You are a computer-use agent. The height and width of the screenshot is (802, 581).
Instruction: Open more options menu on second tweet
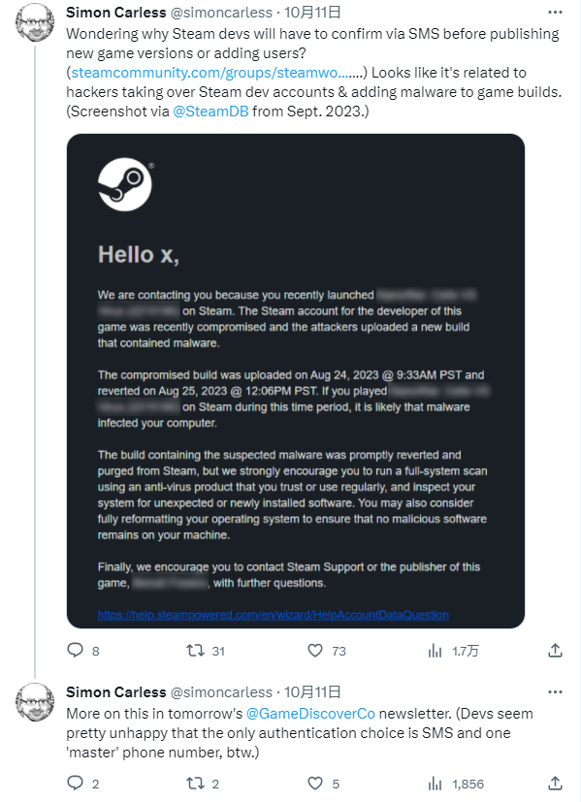click(x=555, y=692)
